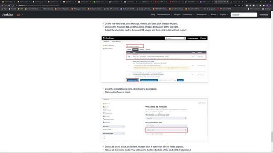Viewport: 273px width, 153px height.
Task: Expand the Community menu
Action: [188, 14]
